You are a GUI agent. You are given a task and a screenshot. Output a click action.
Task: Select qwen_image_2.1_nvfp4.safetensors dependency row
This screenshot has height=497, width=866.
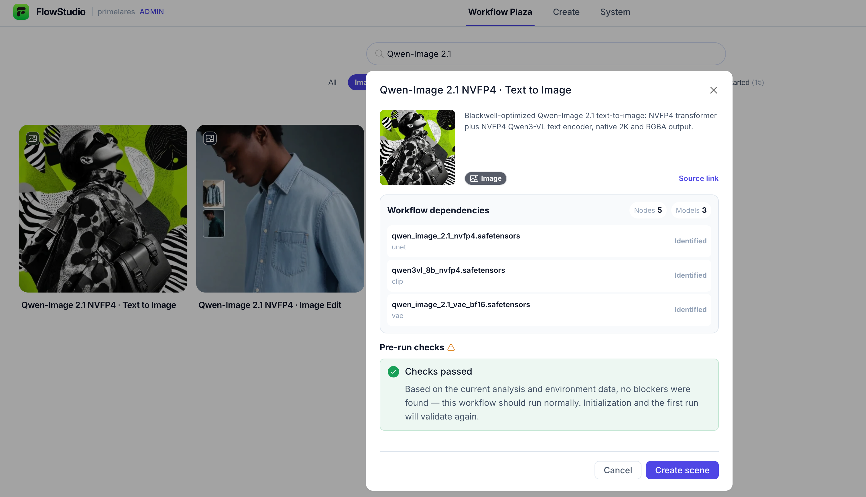click(x=549, y=241)
